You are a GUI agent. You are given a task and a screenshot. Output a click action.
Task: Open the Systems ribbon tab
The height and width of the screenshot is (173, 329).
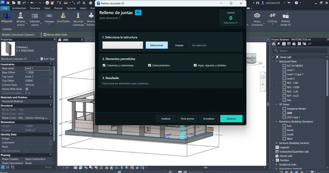click(x=71, y=8)
